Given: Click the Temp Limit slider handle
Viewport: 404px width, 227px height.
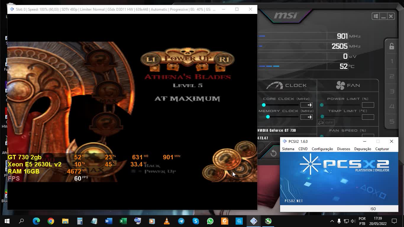Looking at the screenshot, I should click(322, 117).
